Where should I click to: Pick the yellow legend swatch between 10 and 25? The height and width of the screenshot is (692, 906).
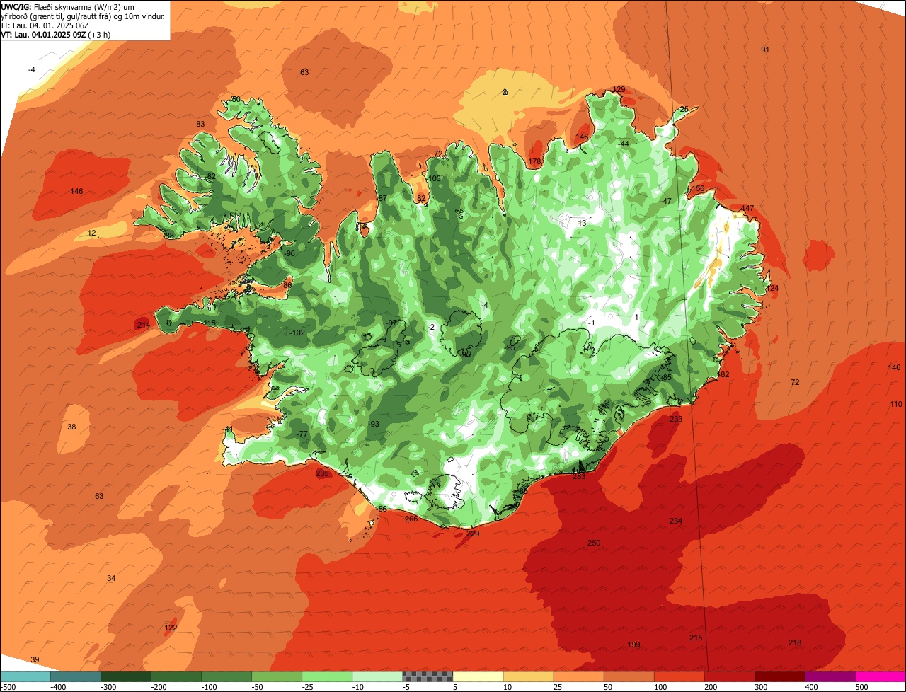click(x=528, y=676)
